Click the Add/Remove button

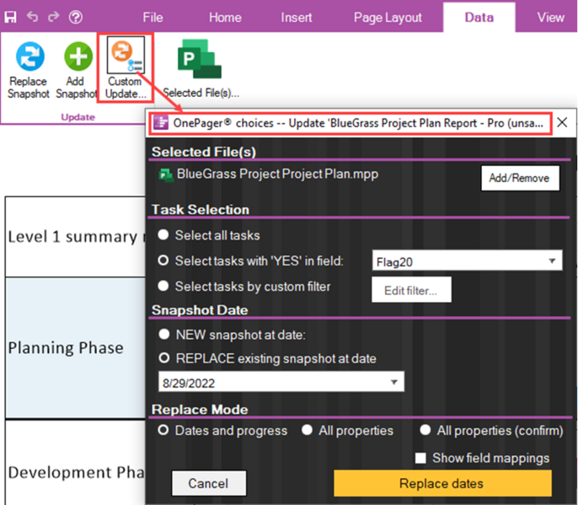pyautogui.click(x=520, y=178)
